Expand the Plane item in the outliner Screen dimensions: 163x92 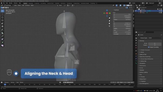point(139,13)
